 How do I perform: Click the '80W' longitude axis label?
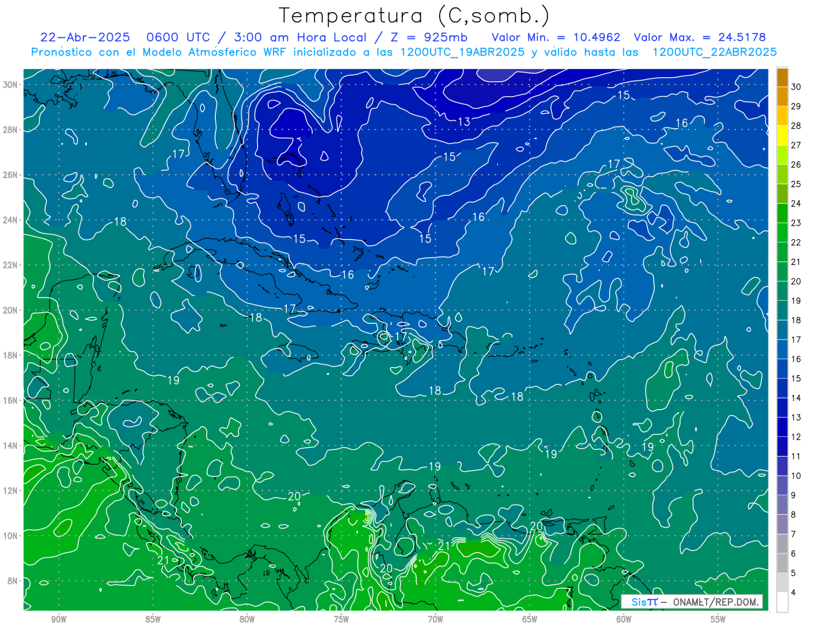tap(247, 619)
